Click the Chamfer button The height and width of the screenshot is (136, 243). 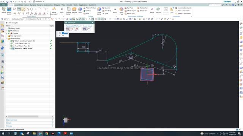coord(106,8)
